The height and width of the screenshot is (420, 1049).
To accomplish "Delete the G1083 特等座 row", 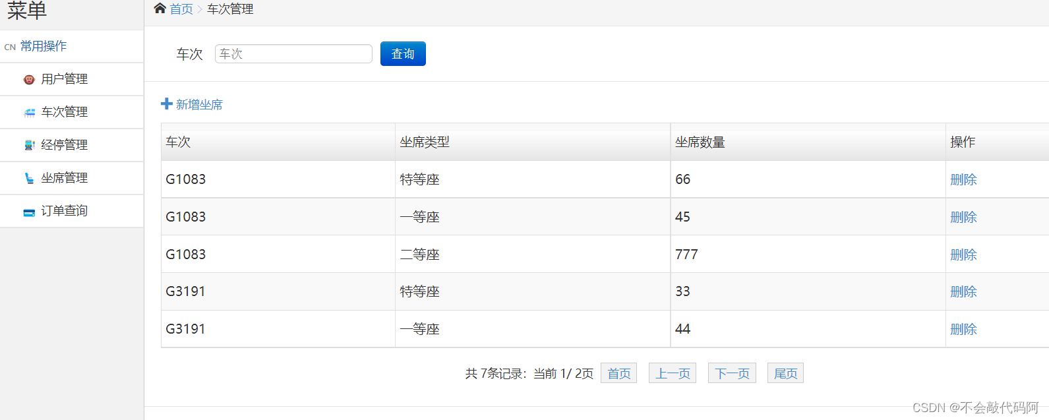I will (x=963, y=179).
